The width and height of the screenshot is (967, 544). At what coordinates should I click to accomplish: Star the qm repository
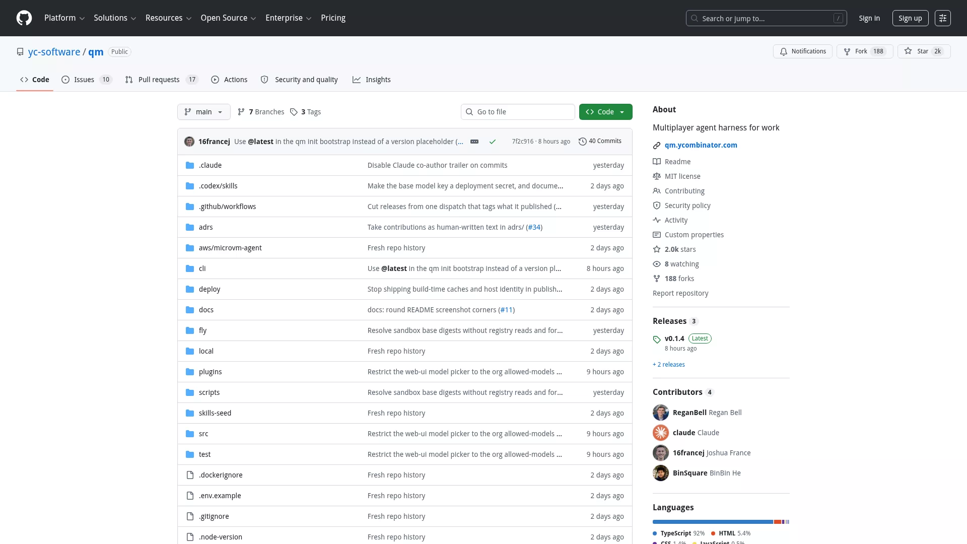pos(924,51)
